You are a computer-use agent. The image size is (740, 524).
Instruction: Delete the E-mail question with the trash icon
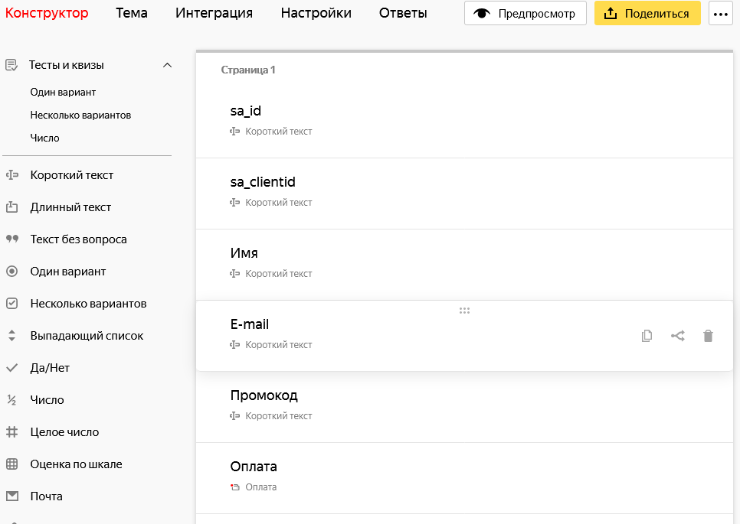point(708,336)
